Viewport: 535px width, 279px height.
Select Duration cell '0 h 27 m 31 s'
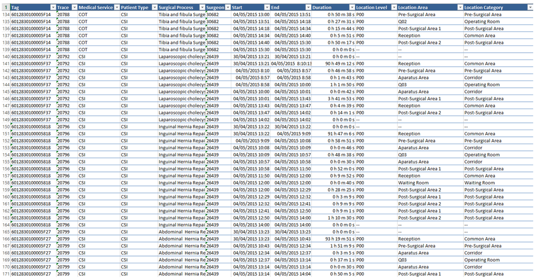pos(333,21)
